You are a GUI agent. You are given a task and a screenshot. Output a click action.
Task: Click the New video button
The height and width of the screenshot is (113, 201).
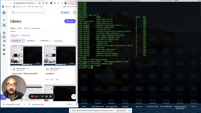pyautogui.click(x=70, y=21)
